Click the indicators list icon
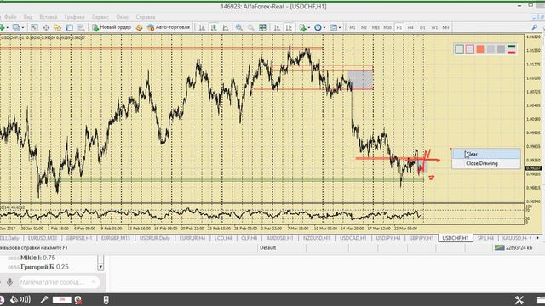Image resolution: width=545 pixels, height=306 pixels. click(303, 27)
